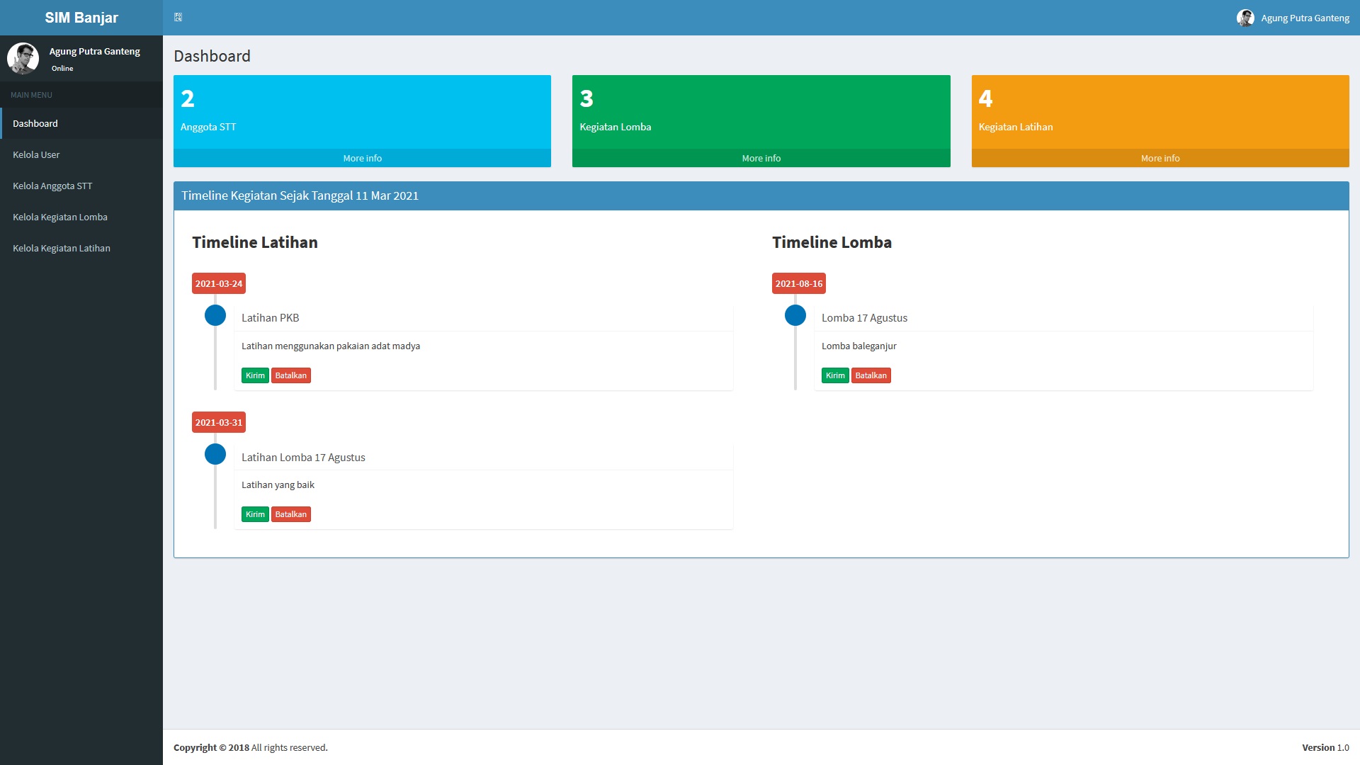View More info for Kegiatan Latihan
Screen dimensions: 1360x765
point(1160,158)
